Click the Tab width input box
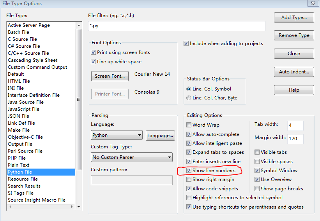Screen dimensions: 320x221 tap(295, 125)
